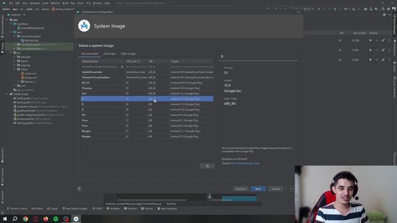
Task: Open the Android project view dropdown
Action: pyautogui.click(x=17, y=15)
